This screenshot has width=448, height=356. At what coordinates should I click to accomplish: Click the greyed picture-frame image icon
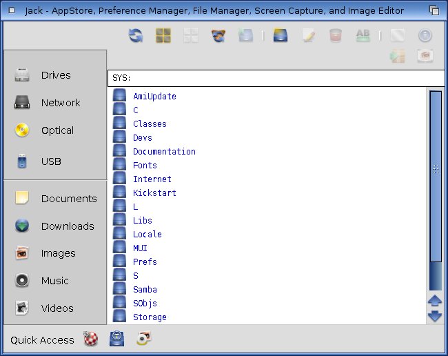point(425,56)
